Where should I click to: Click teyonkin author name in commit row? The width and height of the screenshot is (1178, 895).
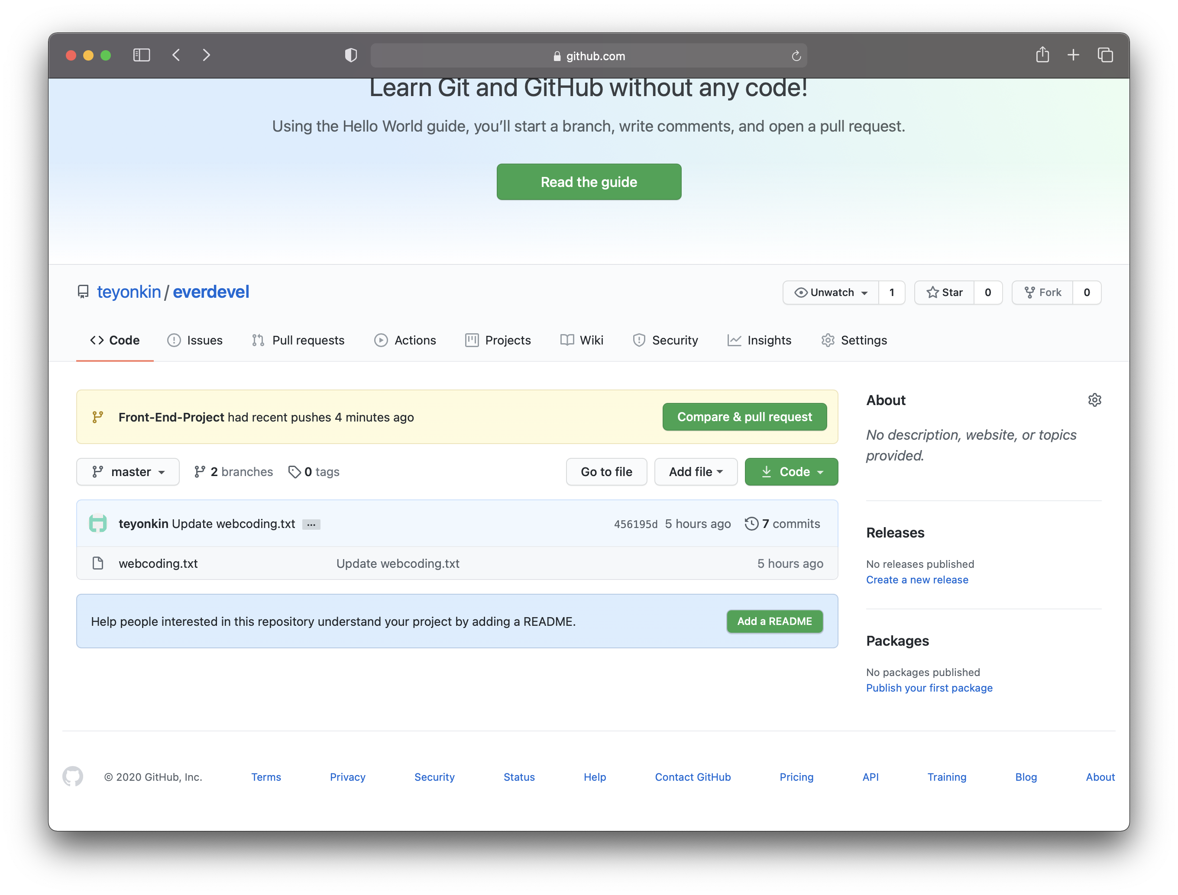tap(143, 523)
